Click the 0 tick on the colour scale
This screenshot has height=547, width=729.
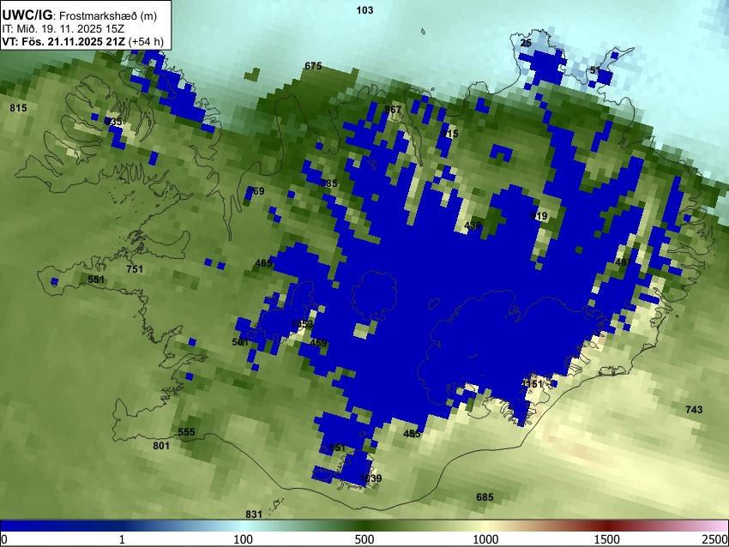[4, 539]
